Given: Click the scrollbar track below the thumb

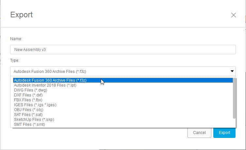Looking at the screenshot, I should tap(234, 123).
